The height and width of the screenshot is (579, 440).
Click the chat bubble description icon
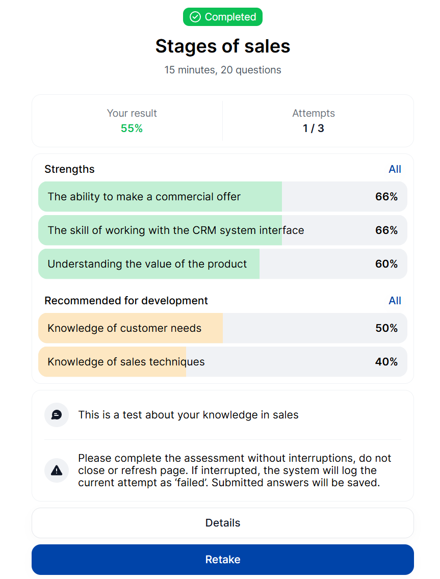57,415
